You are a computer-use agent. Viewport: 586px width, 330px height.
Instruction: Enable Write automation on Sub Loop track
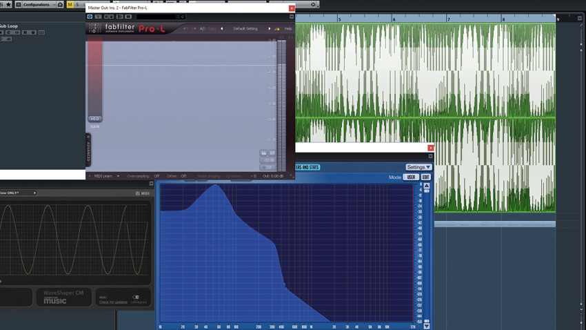(33, 32)
